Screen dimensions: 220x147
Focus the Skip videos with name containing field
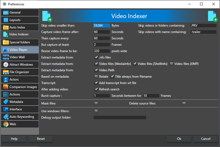(203, 32)
